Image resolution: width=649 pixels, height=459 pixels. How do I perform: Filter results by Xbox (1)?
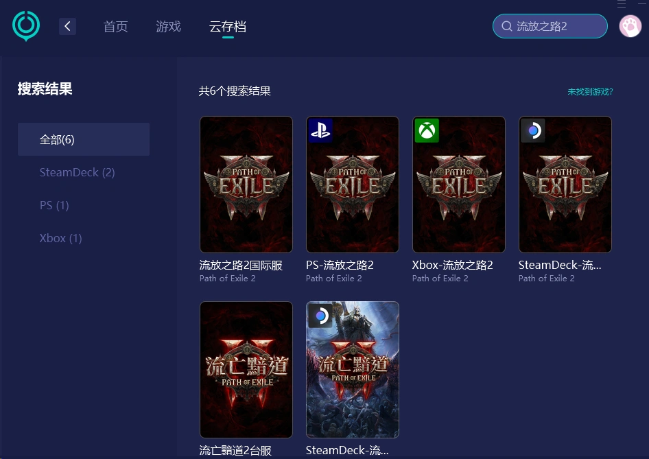(60, 238)
